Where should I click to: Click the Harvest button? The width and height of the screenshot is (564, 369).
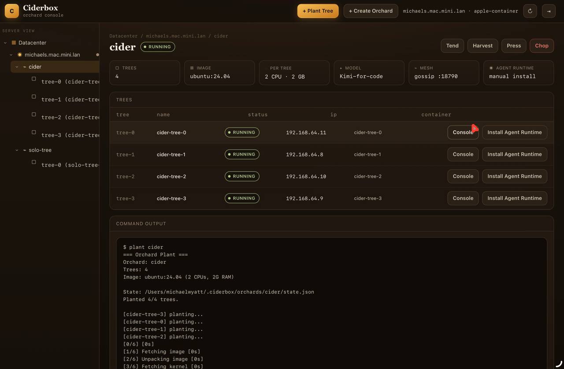pos(482,46)
